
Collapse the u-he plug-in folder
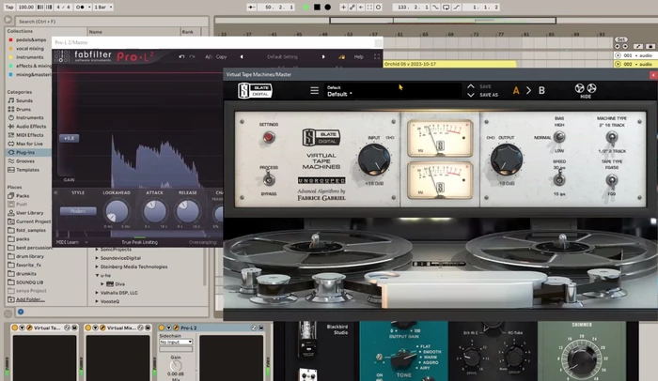(x=97, y=275)
